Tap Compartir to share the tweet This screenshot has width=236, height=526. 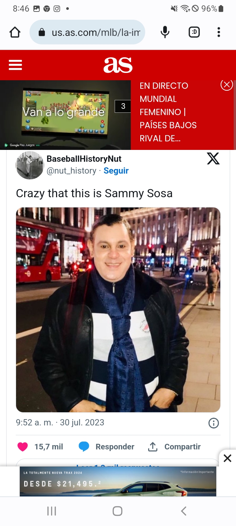coord(174,447)
